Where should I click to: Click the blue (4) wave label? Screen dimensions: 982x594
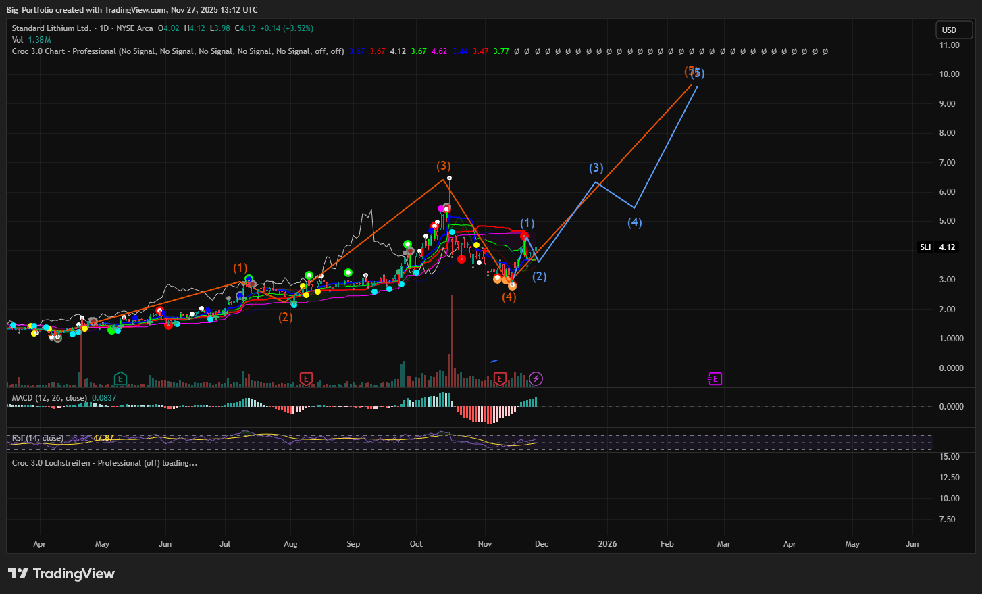(x=634, y=222)
